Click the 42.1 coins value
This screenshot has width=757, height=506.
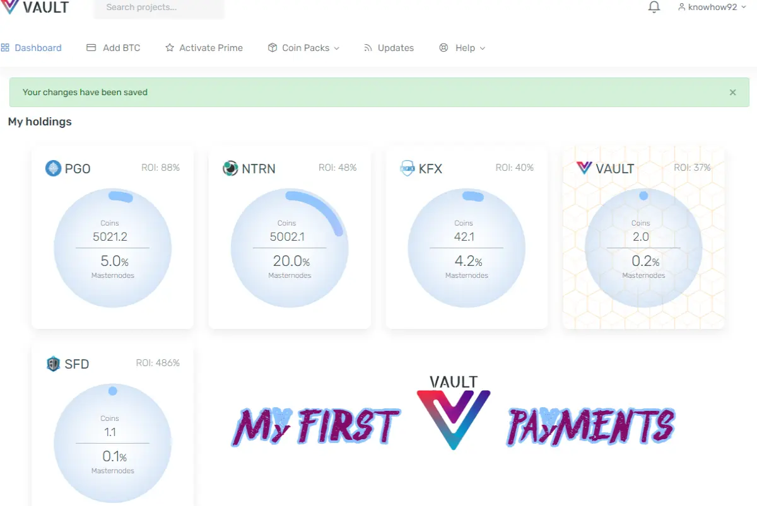pyautogui.click(x=464, y=238)
